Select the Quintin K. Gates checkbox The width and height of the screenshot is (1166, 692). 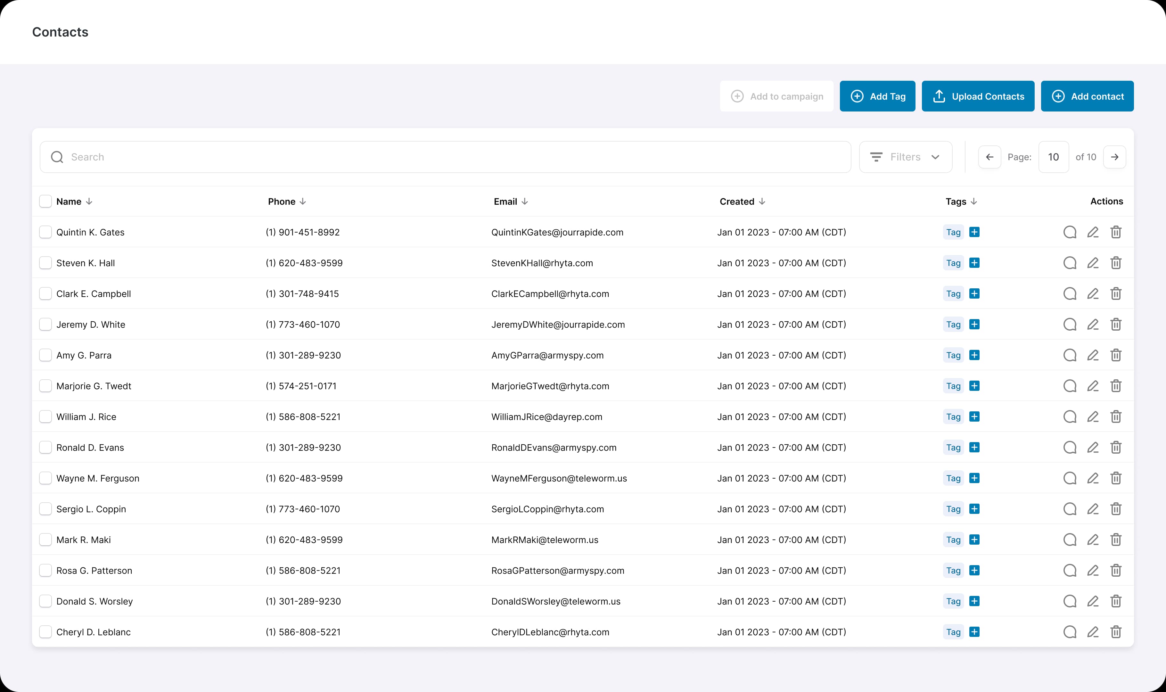(45, 232)
